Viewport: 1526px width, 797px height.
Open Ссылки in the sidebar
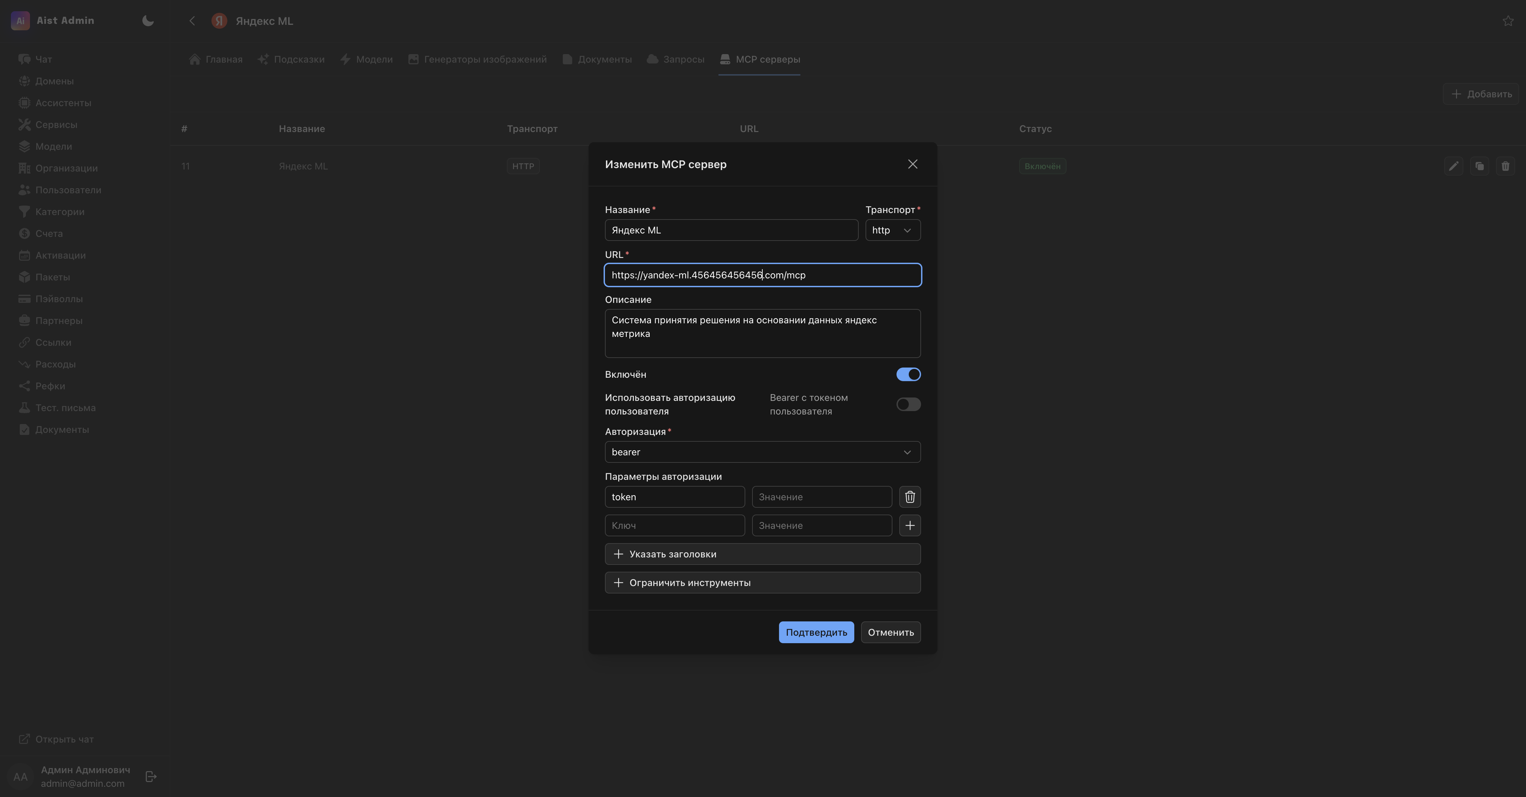click(x=45, y=343)
